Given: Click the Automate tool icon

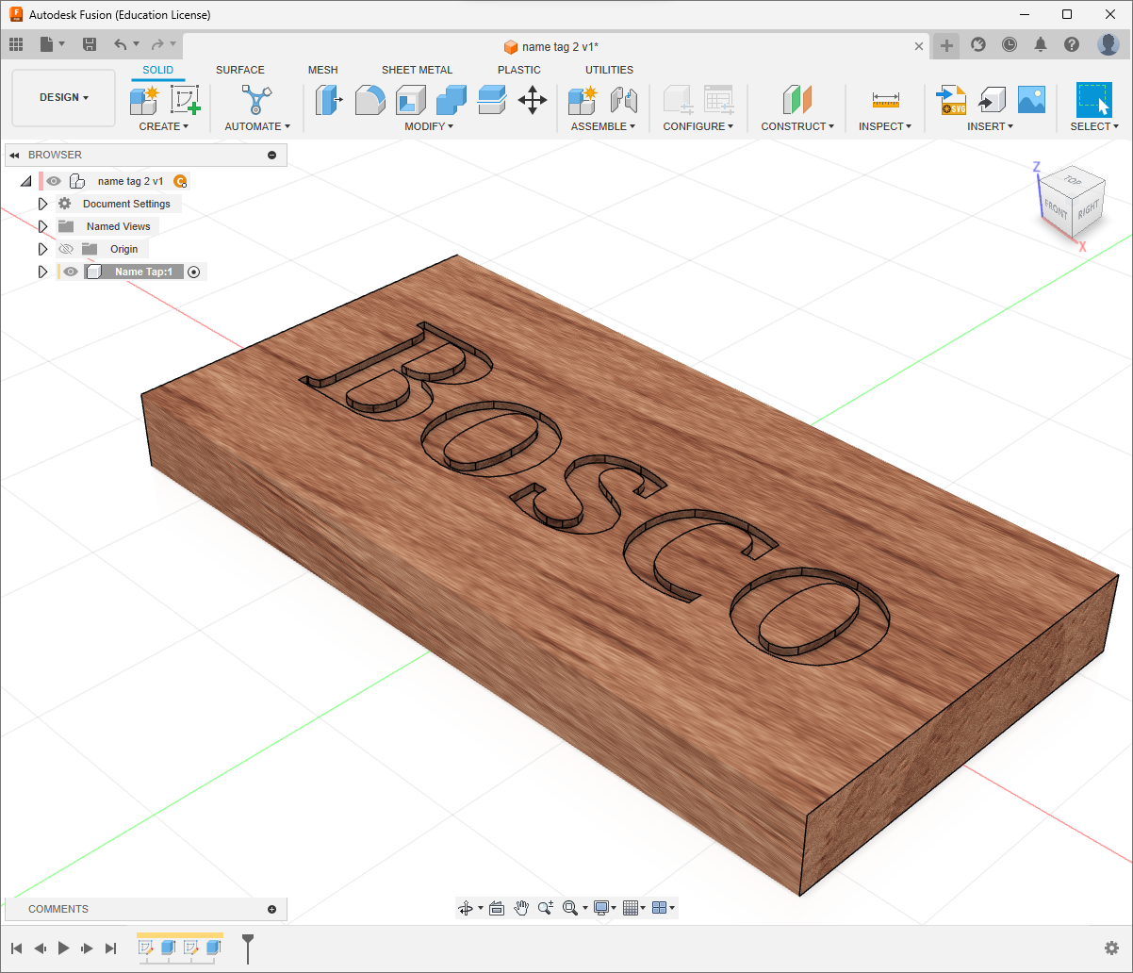Looking at the screenshot, I should (256, 99).
